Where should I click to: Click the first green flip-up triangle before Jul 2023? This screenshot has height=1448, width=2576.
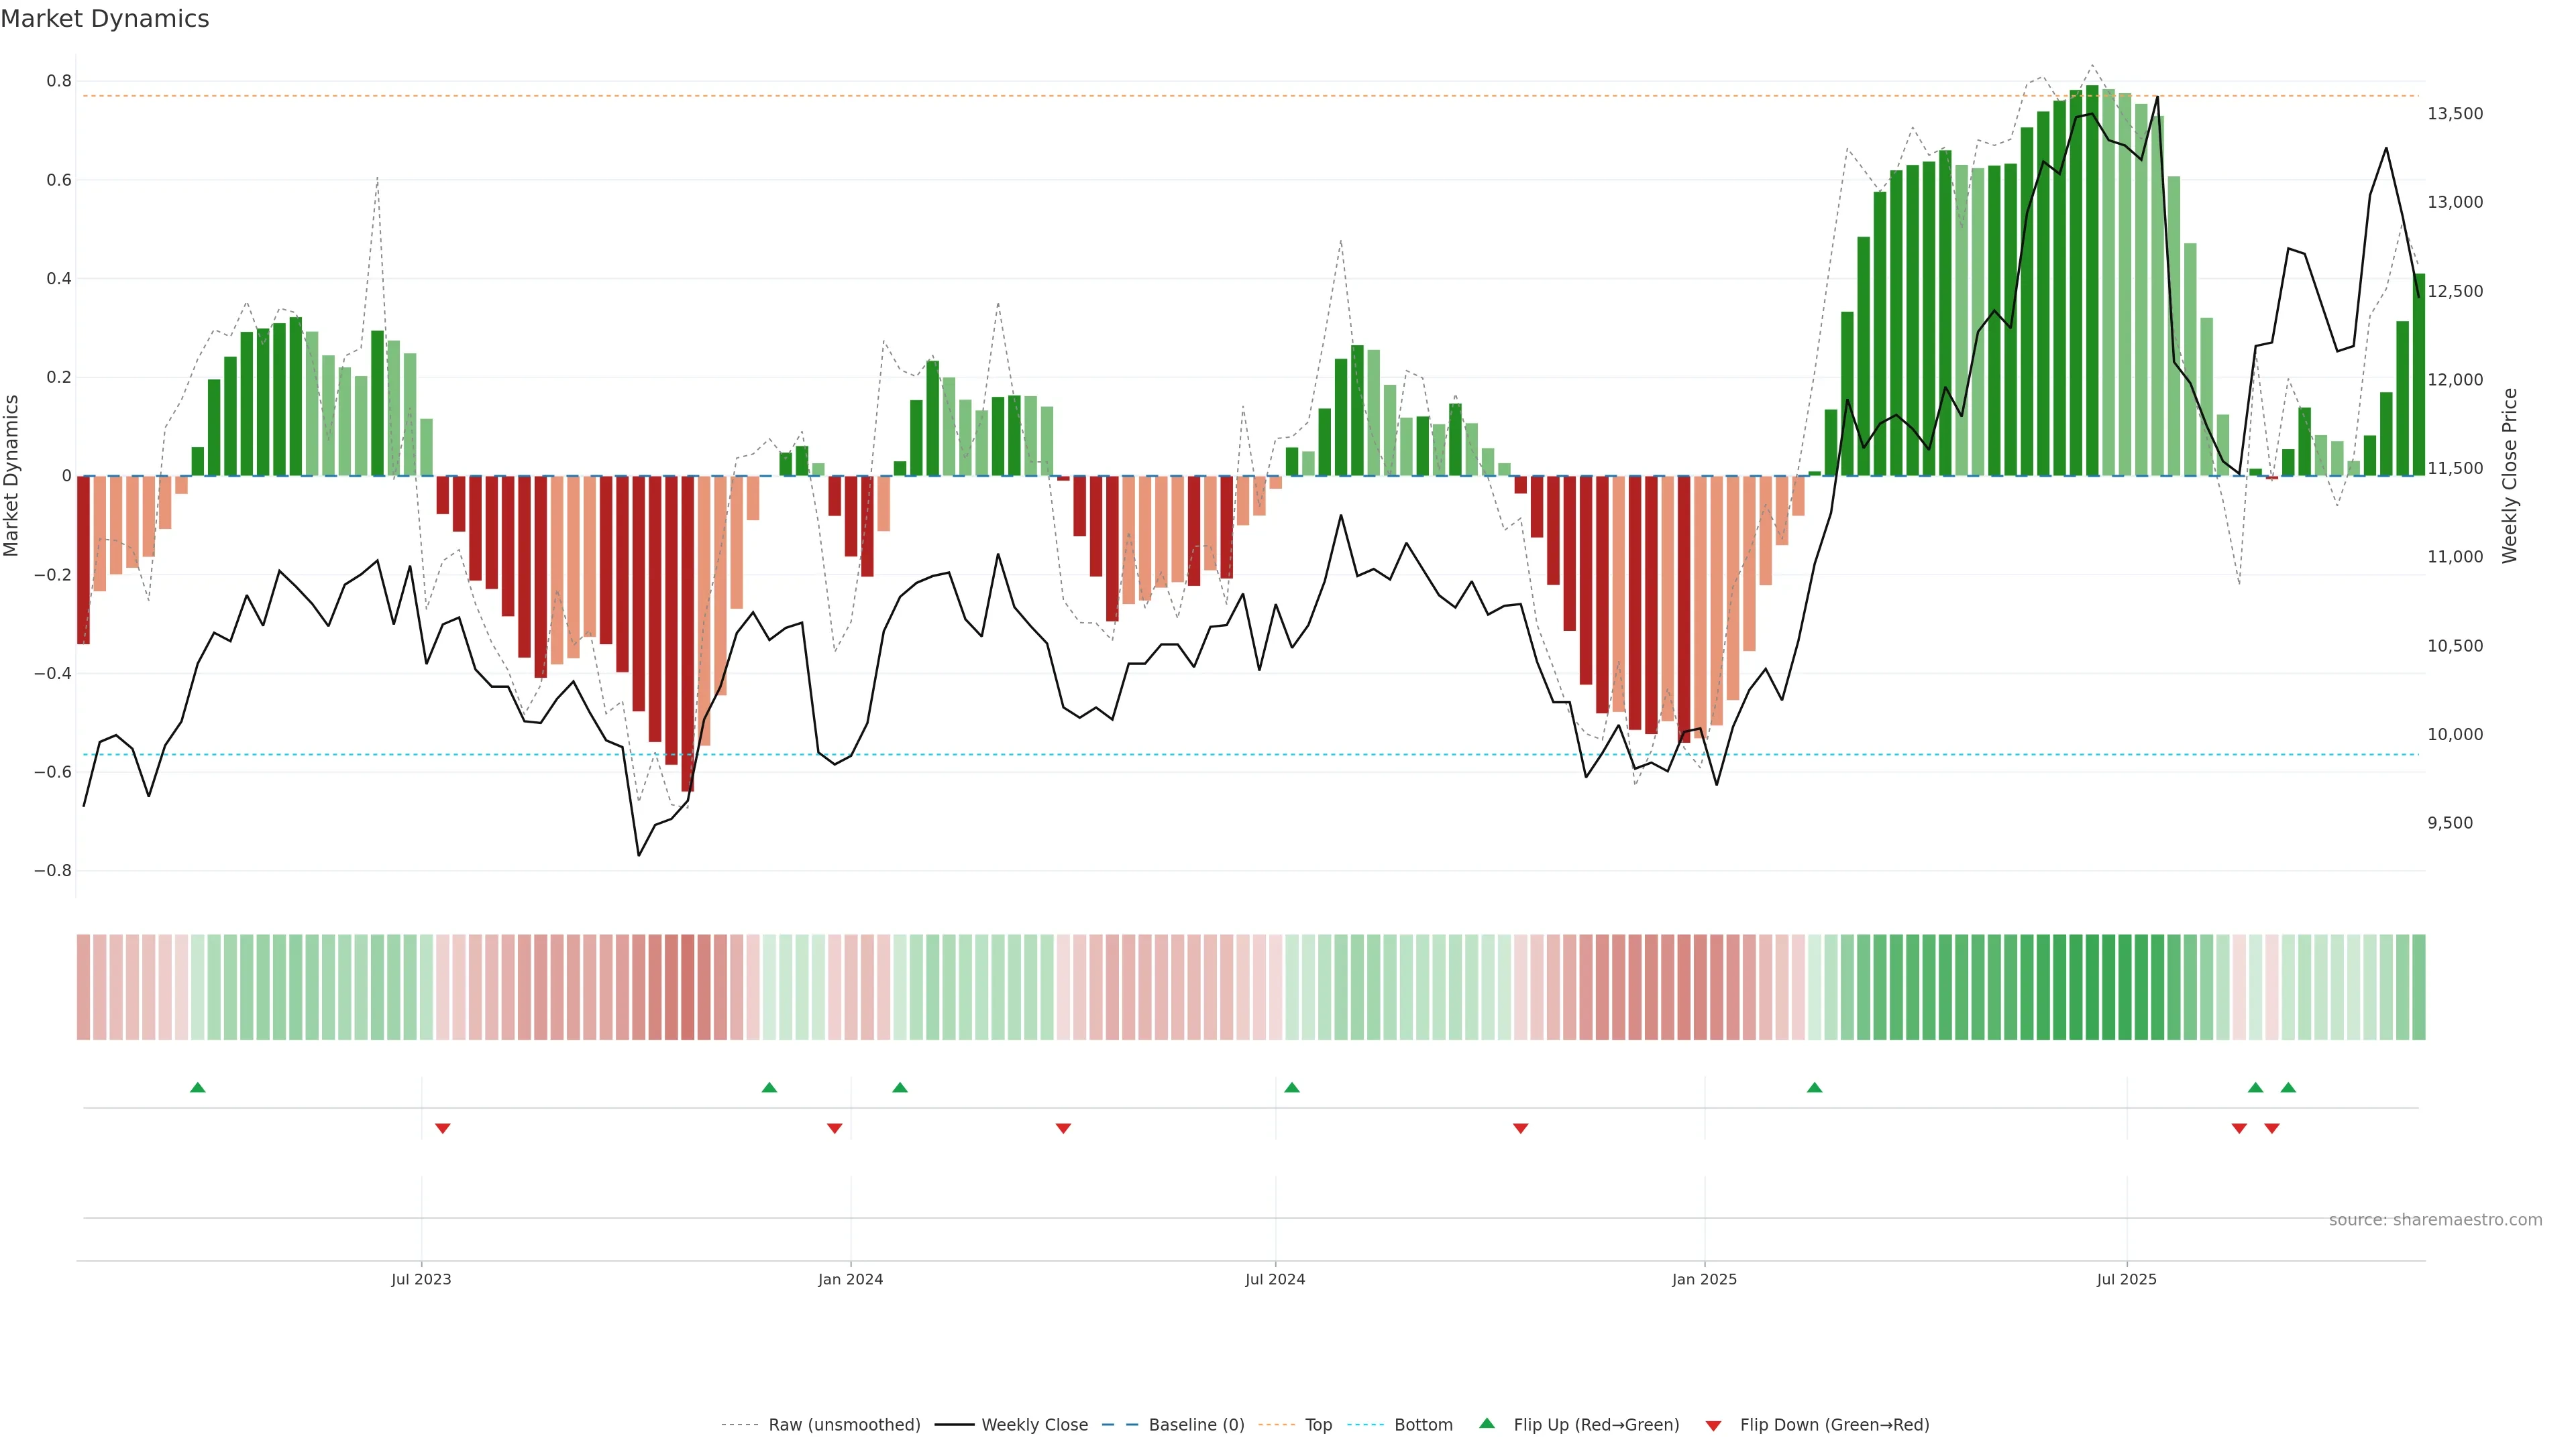198,1087
